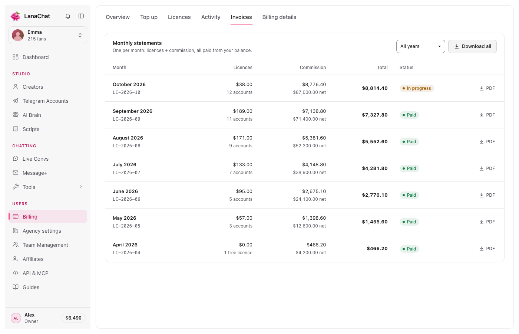Image resolution: width=519 pixels, height=334 pixels.
Task: Click invoice number LC-2026-09
Action: click(126, 119)
